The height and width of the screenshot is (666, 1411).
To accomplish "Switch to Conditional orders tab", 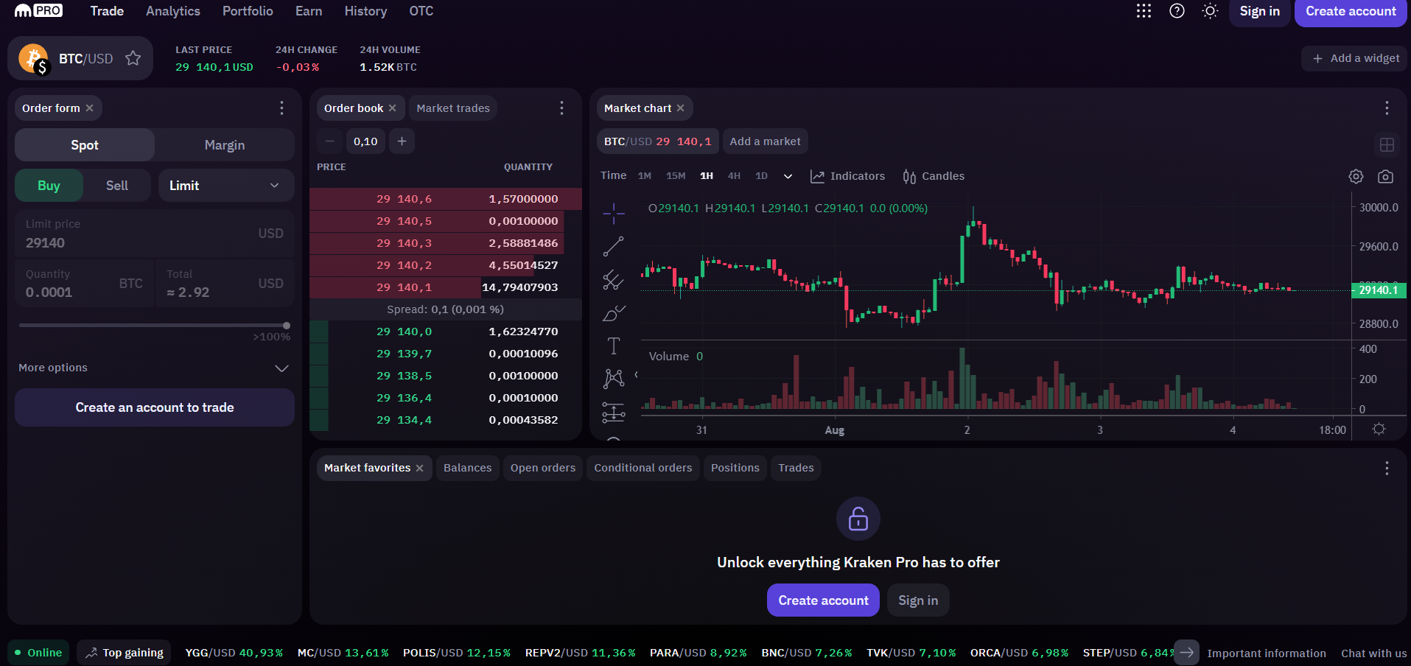I will click(x=643, y=468).
